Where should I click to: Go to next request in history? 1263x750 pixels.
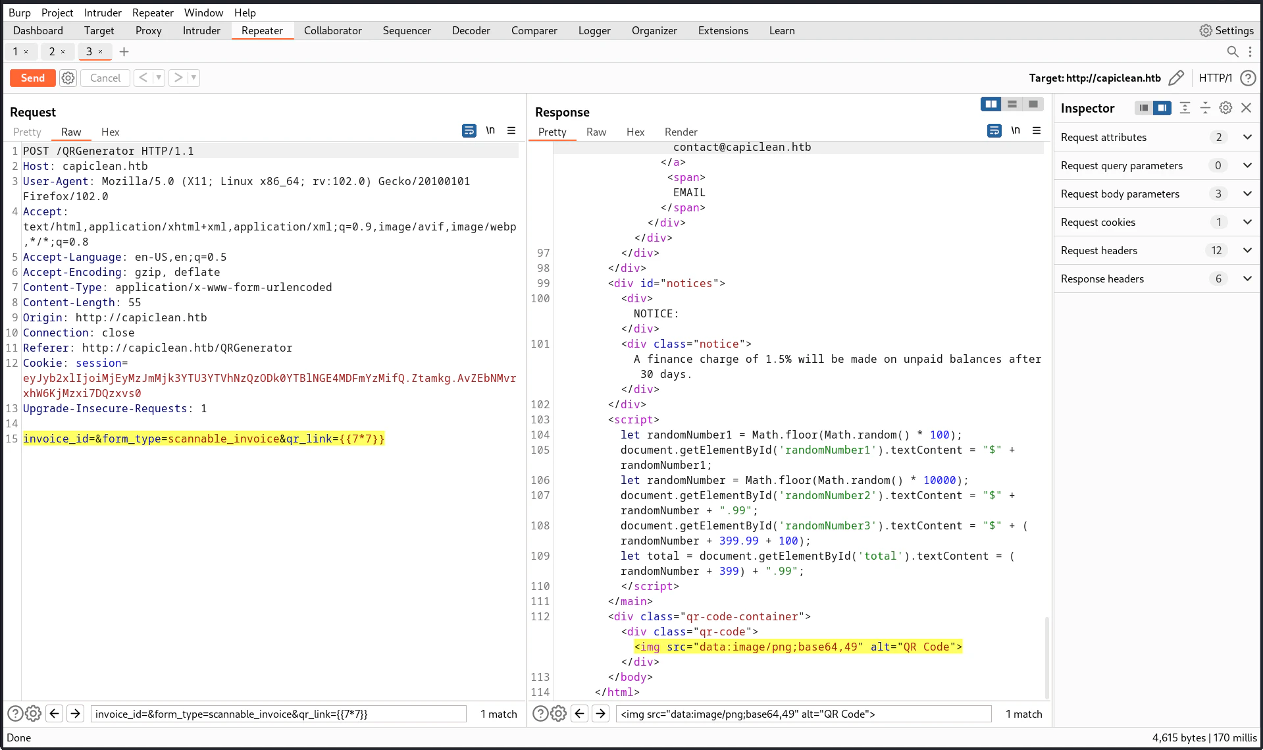click(178, 78)
